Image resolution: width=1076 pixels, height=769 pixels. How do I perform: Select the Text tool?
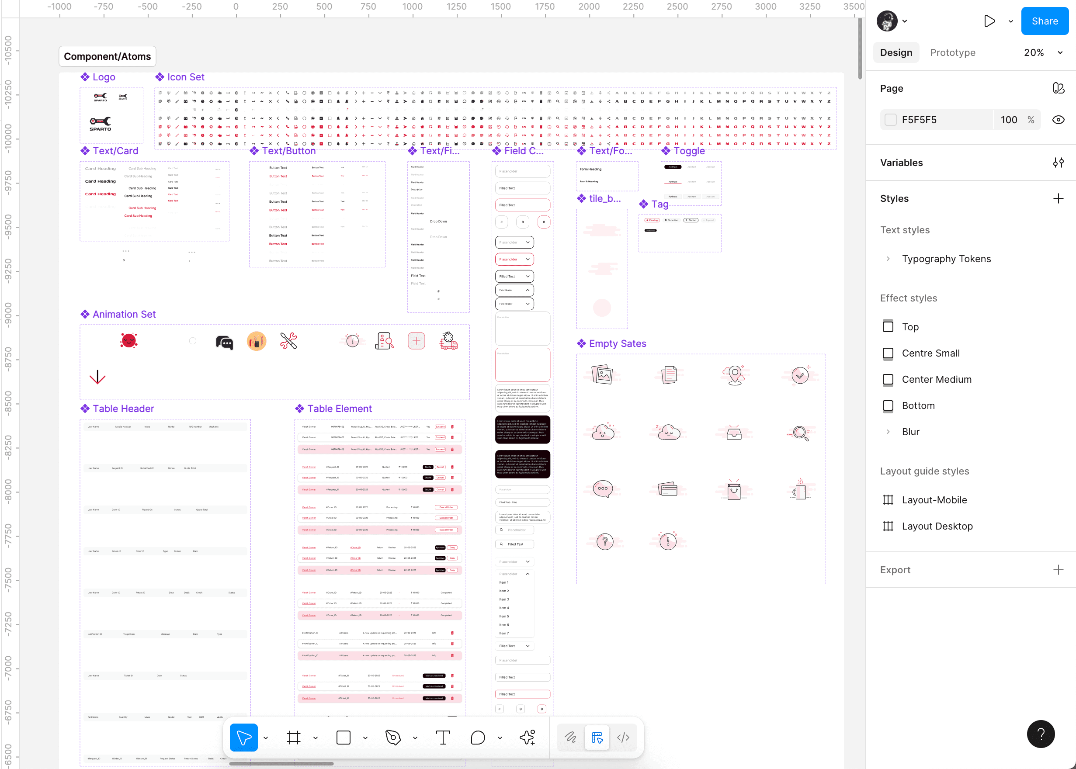[x=443, y=737]
